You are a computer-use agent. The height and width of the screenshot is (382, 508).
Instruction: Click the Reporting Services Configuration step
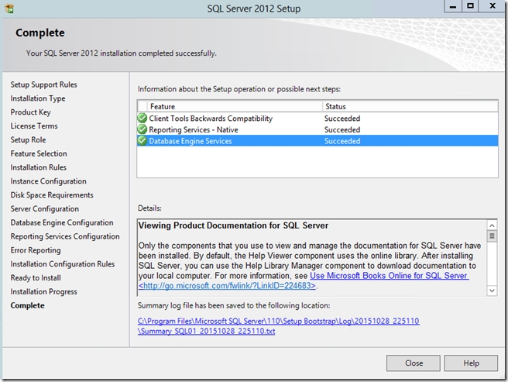point(65,236)
